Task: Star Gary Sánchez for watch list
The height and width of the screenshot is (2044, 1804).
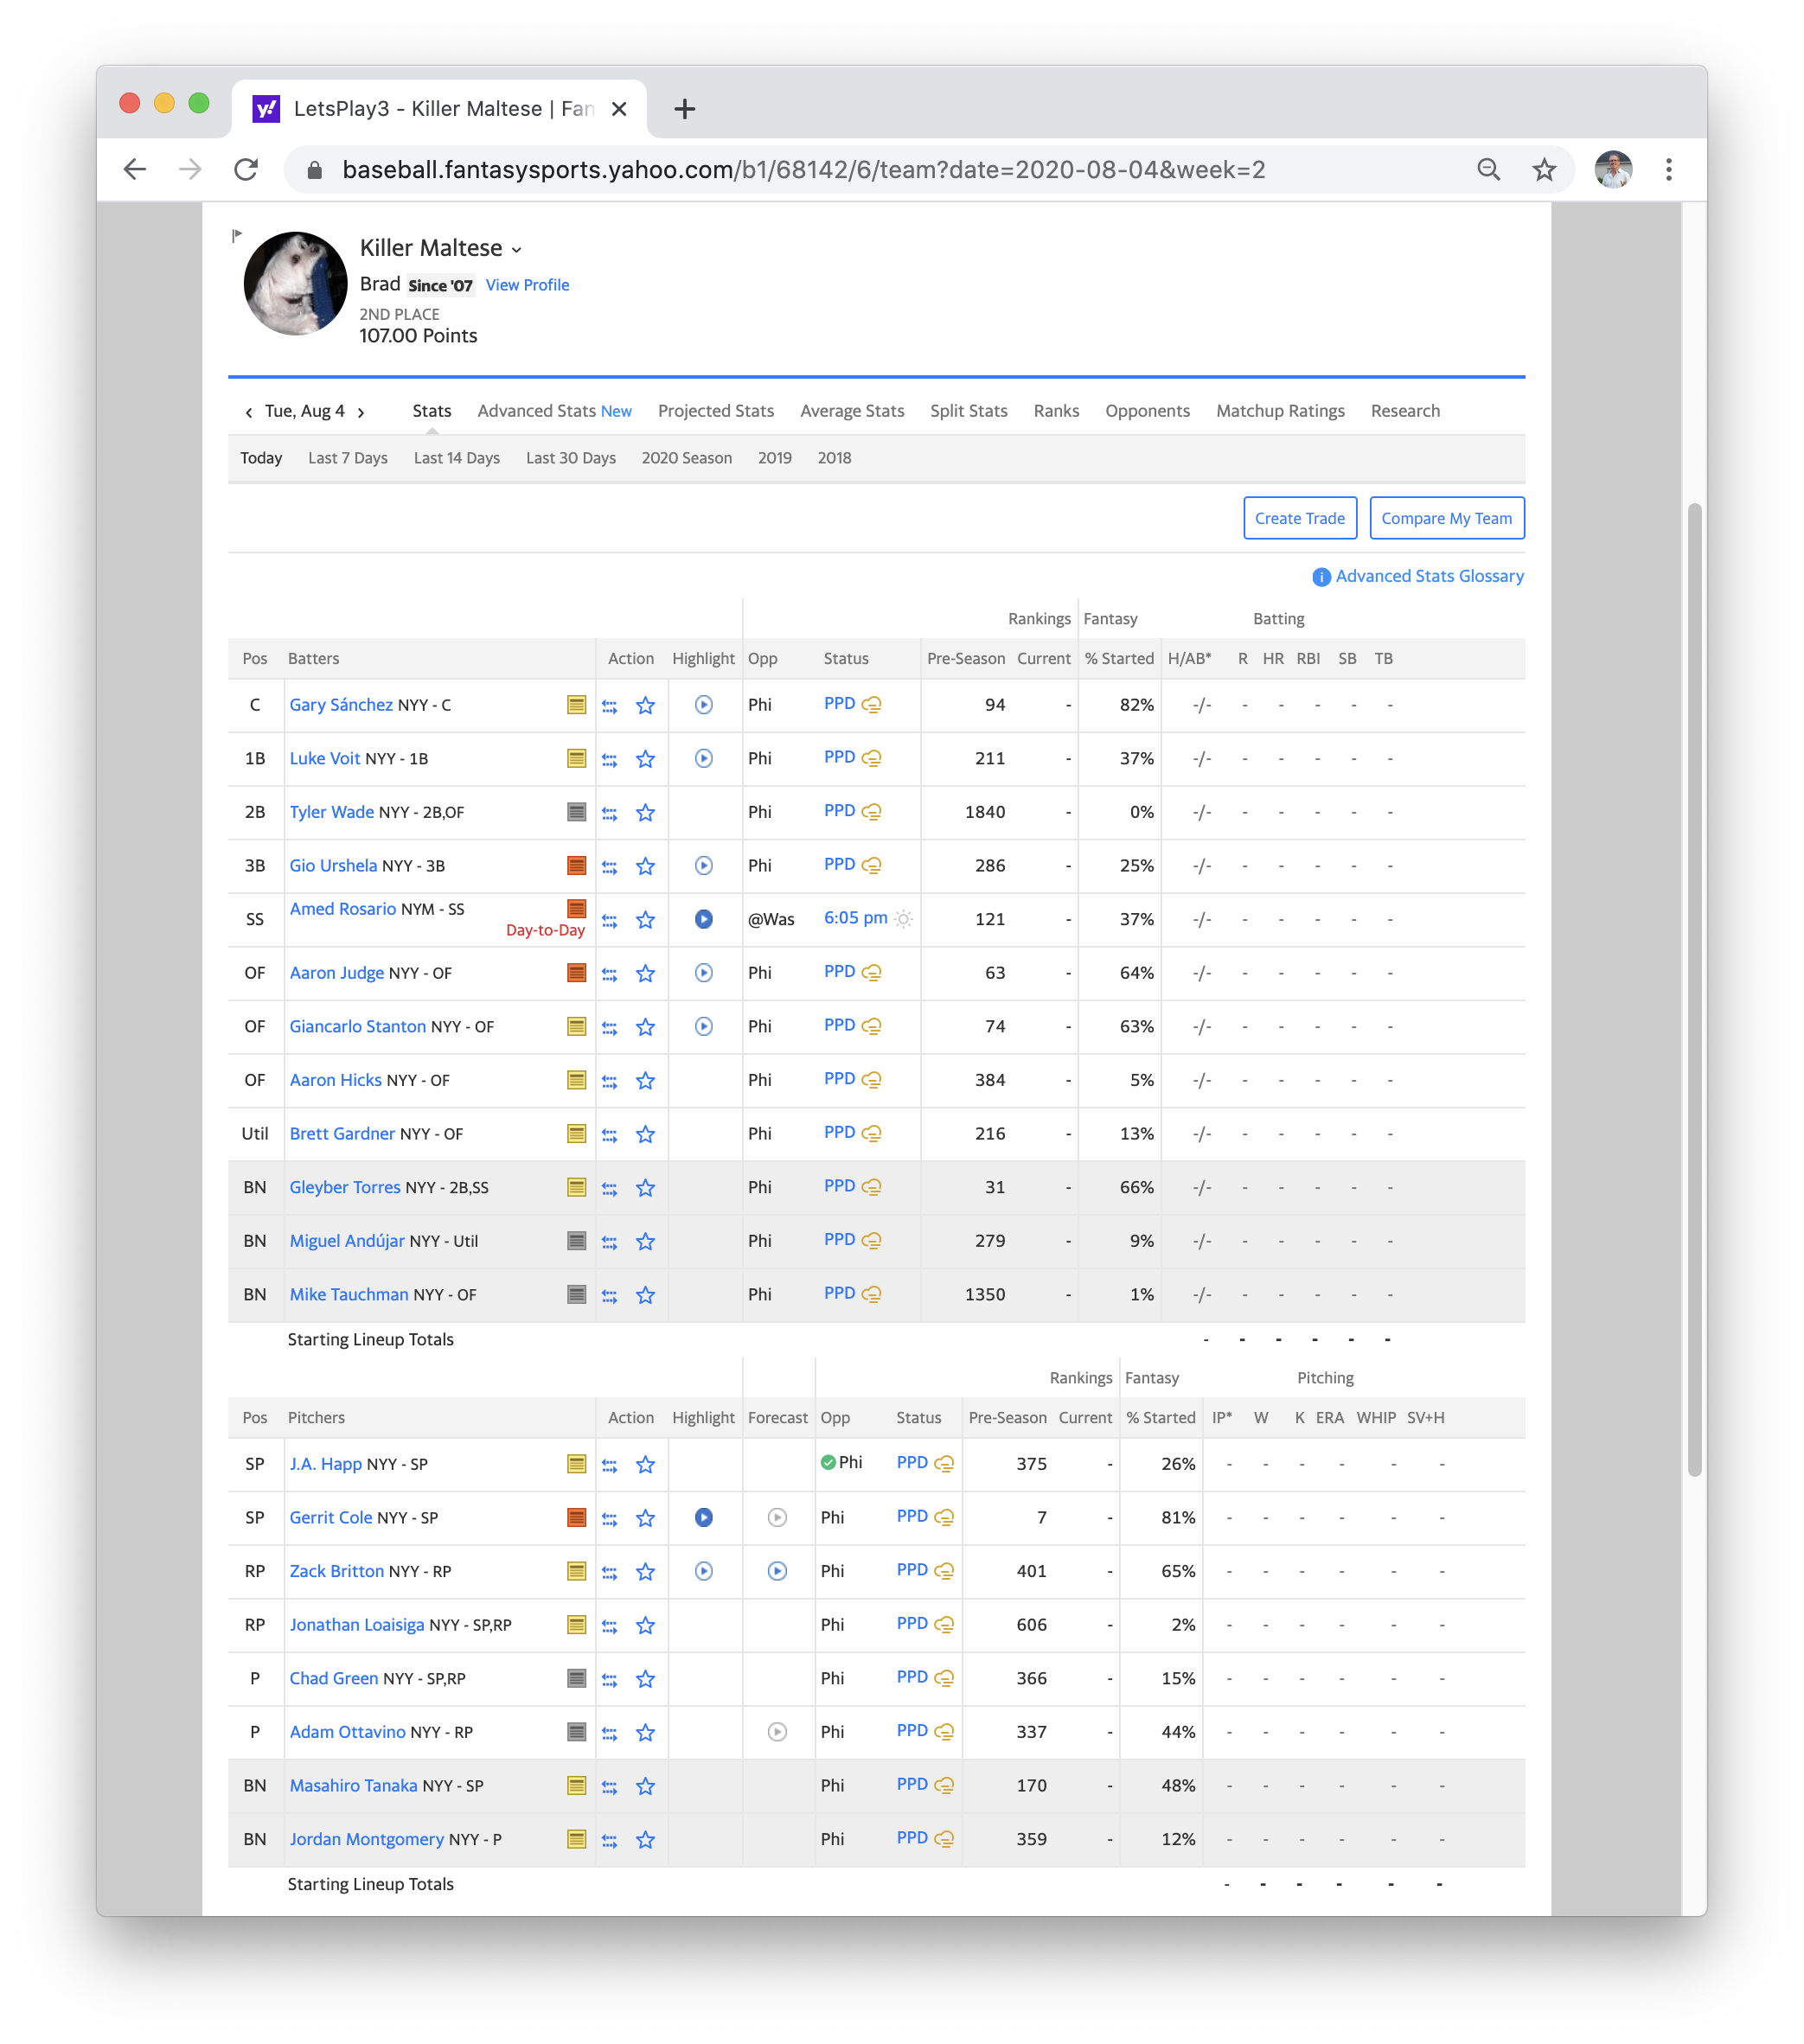Action: point(646,705)
